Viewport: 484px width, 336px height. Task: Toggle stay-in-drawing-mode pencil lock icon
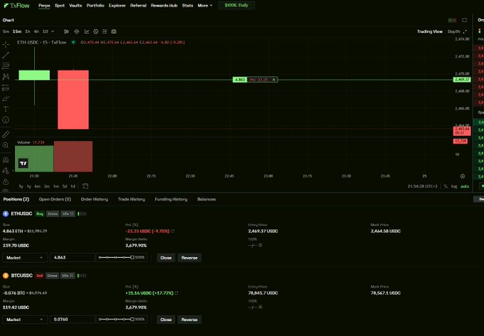coord(6,170)
